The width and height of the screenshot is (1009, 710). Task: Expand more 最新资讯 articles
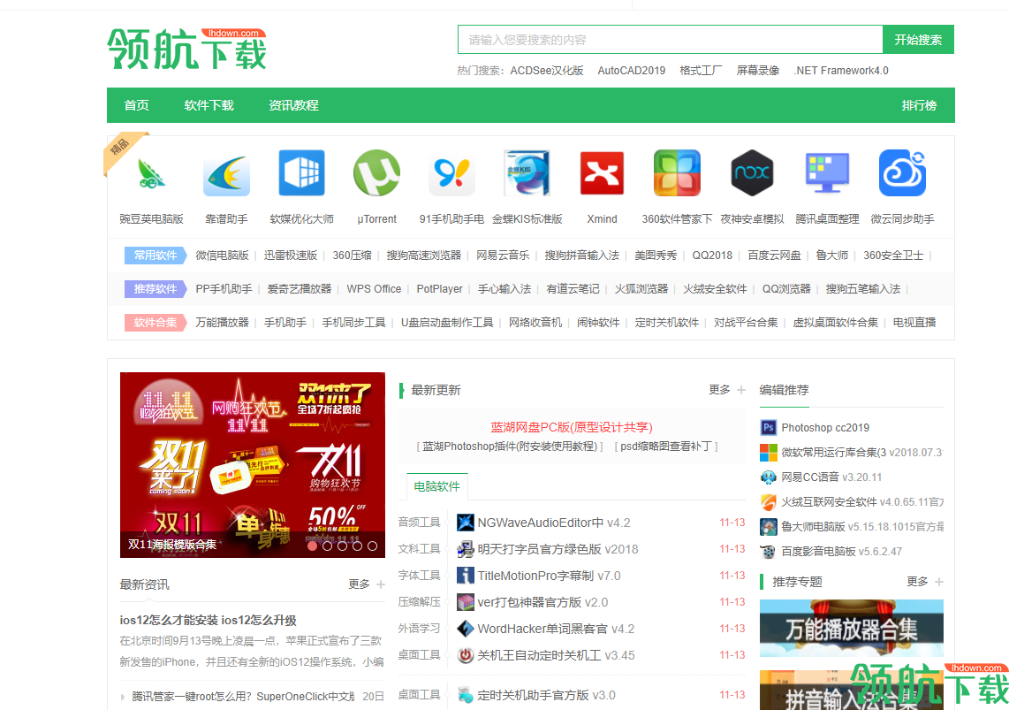367,584
